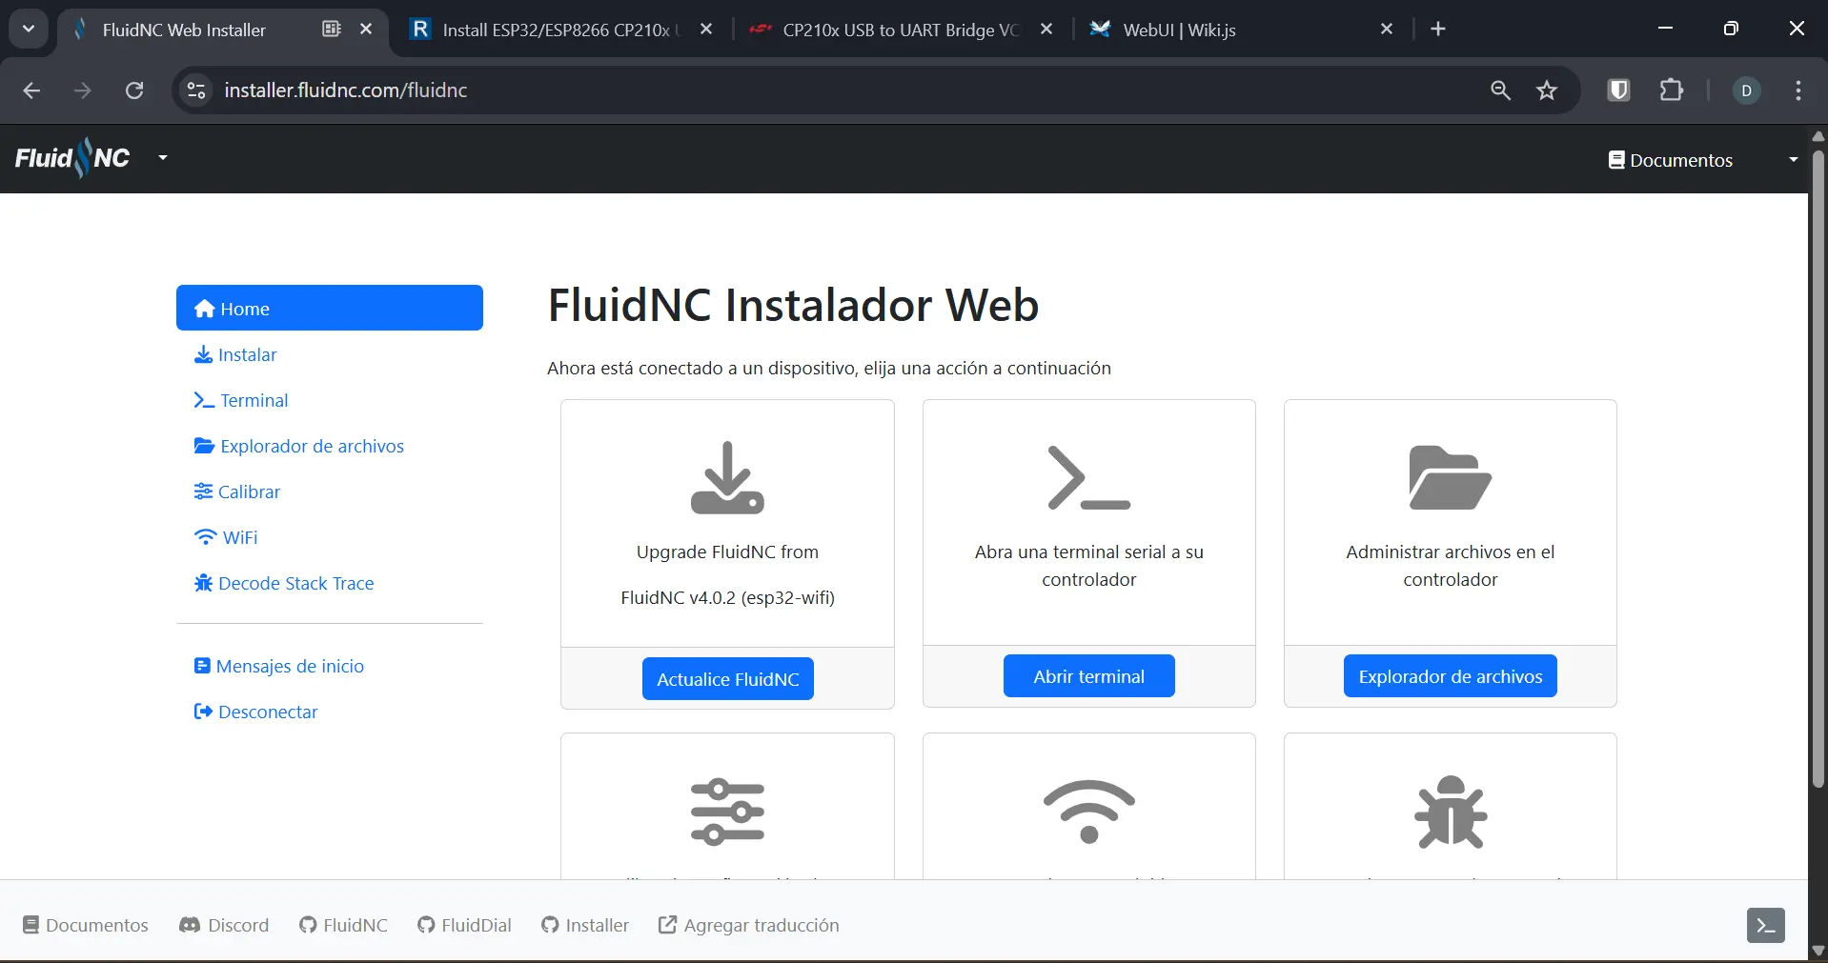Image resolution: width=1828 pixels, height=963 pixels.
Task: Toggle the terminal panel at bottom right
Action: (x=1764, y=925)
